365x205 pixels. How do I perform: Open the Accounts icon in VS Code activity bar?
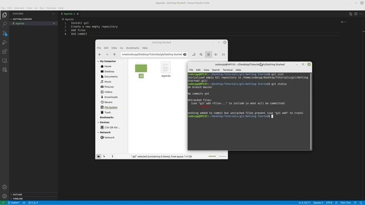[5, 187]
